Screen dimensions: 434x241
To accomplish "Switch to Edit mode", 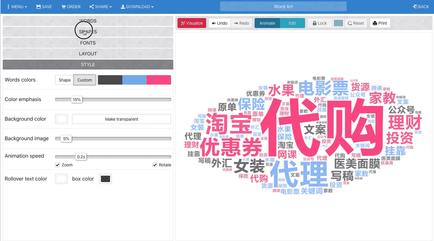I will pyautogui.click(x=292, y=23).
